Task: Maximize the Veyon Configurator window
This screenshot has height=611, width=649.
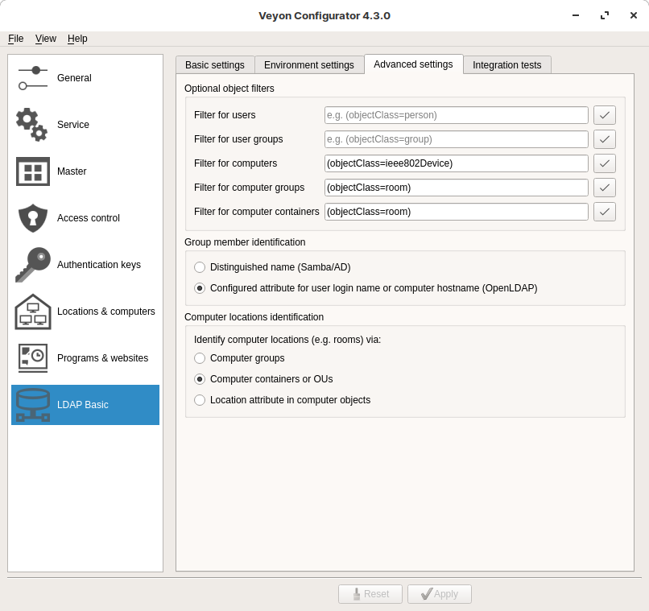Action: [x=604, y=16]
